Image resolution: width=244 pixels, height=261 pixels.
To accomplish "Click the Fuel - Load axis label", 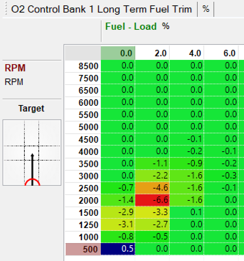I will click(131, 26).
